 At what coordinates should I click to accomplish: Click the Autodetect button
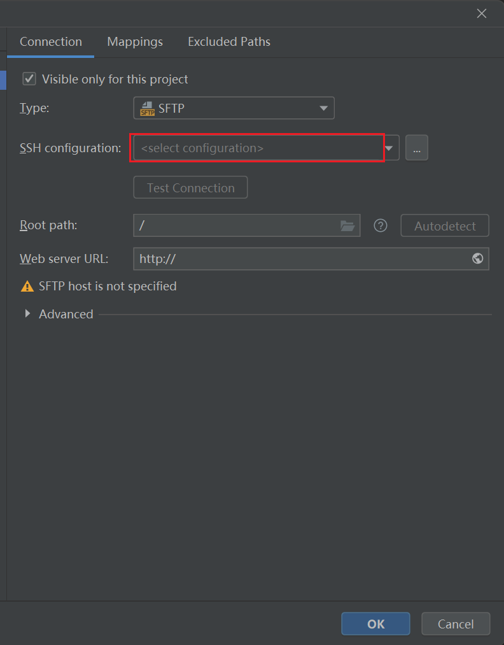(x=445, y=225)
